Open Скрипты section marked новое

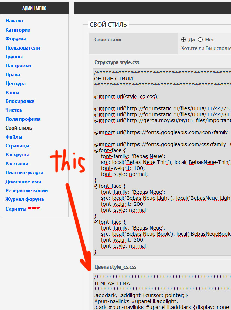click(16, 209)
